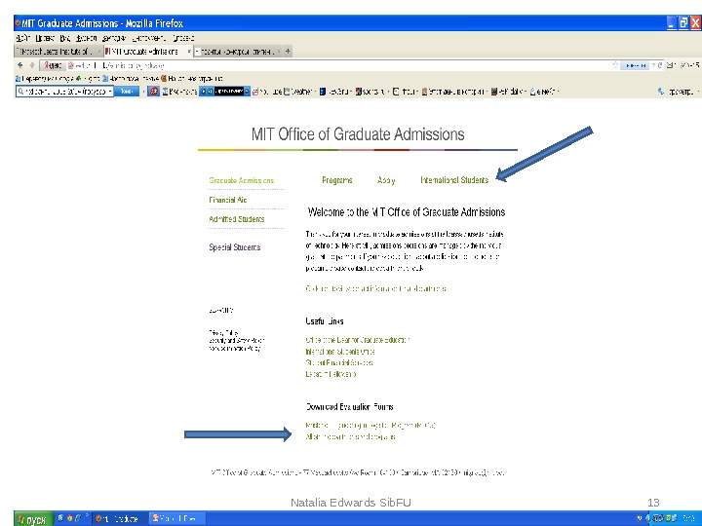Click the MIT Office of Graduate Admissions heading
This screenshot has width=702, height=526.
pyautogui.click(x=358, y=134)
